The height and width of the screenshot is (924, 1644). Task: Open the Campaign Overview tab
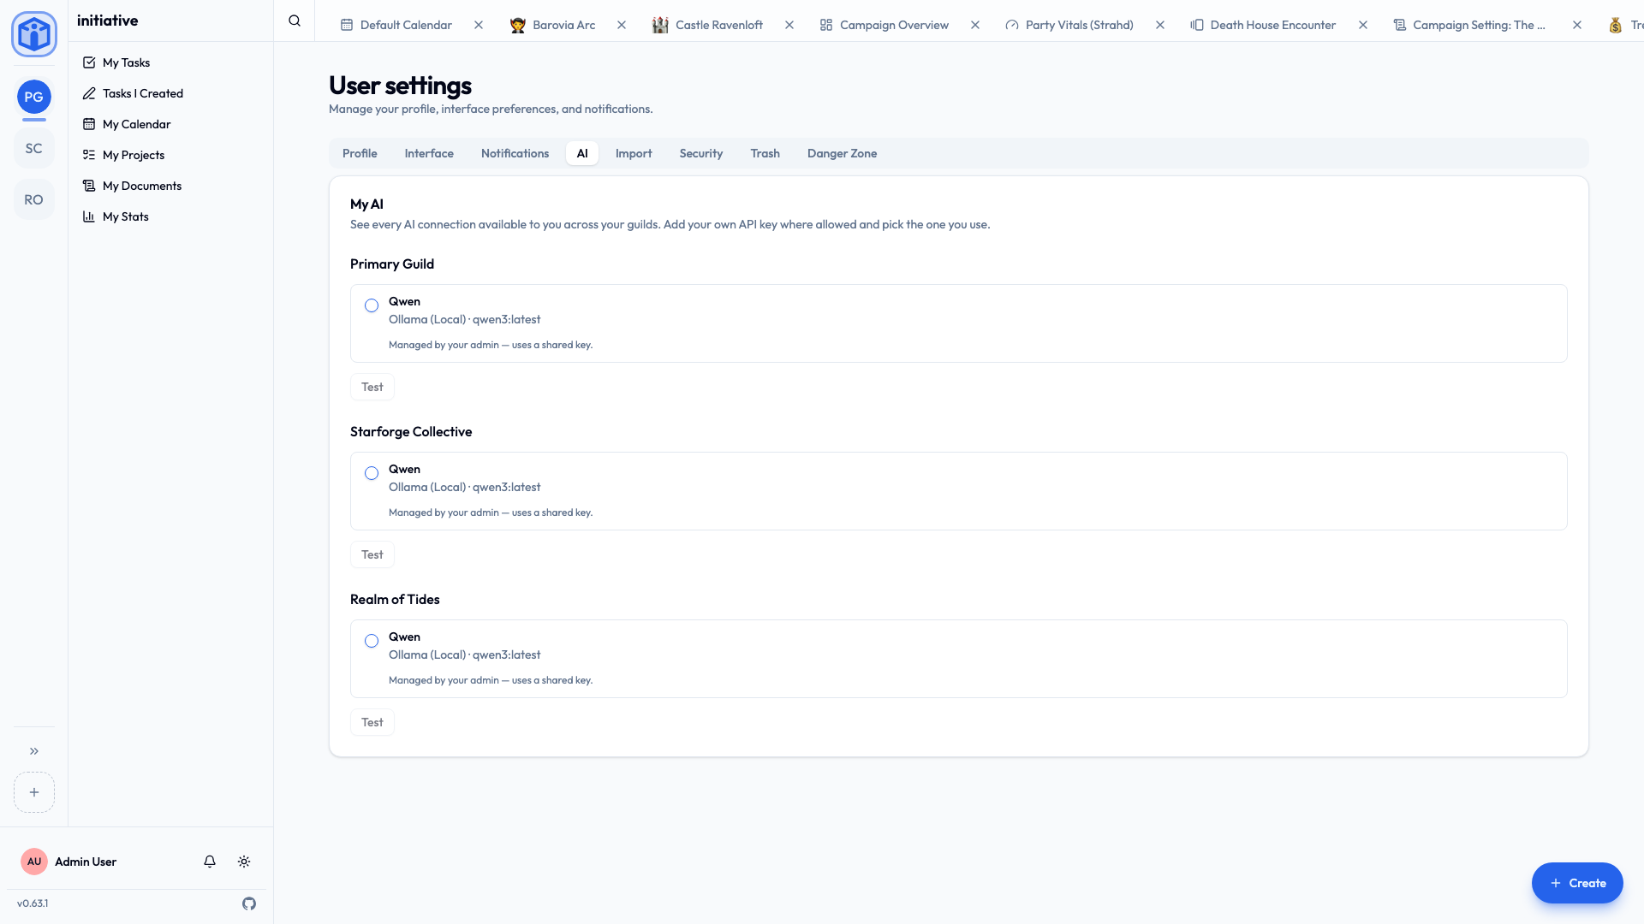885,25
